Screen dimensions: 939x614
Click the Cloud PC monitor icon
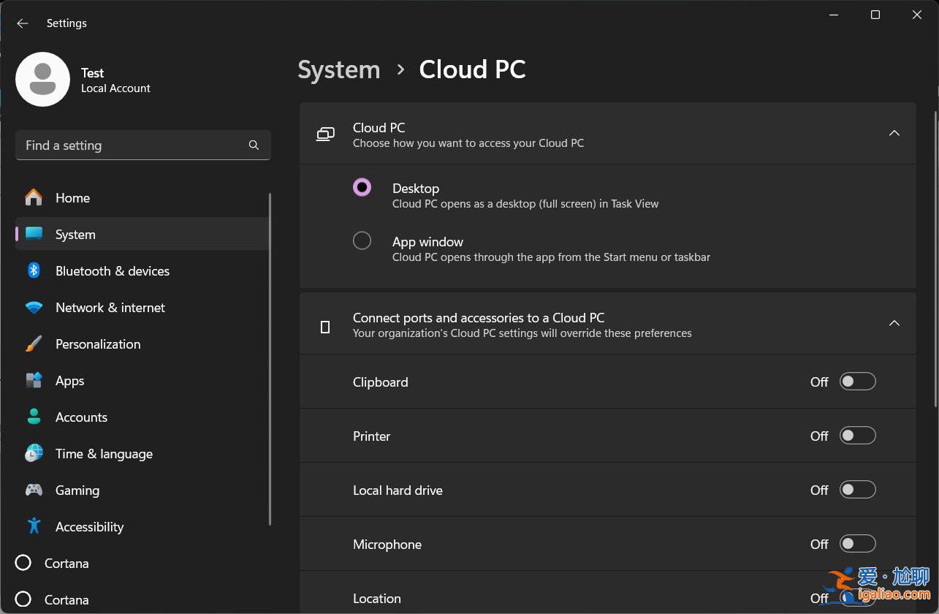(x=324, y=134)
